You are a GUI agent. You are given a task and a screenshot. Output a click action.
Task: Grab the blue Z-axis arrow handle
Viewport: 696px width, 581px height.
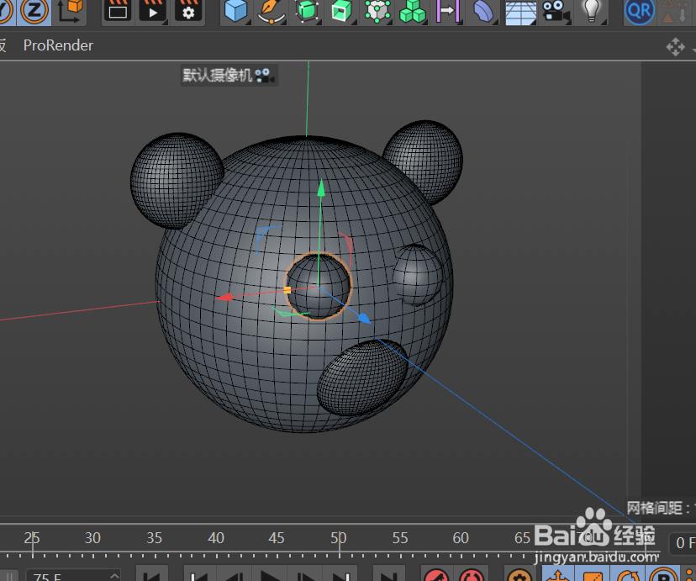[363, 318]
